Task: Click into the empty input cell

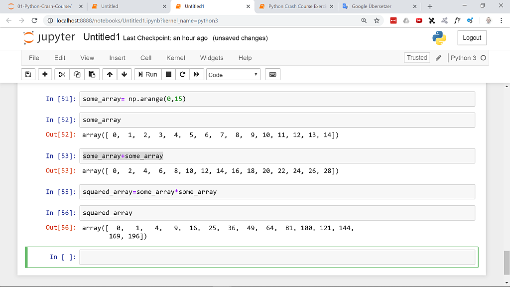Action: tap(277, 257)
